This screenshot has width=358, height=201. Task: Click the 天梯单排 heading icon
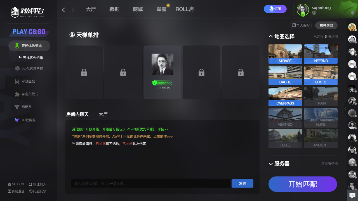[x=72, y=35]
